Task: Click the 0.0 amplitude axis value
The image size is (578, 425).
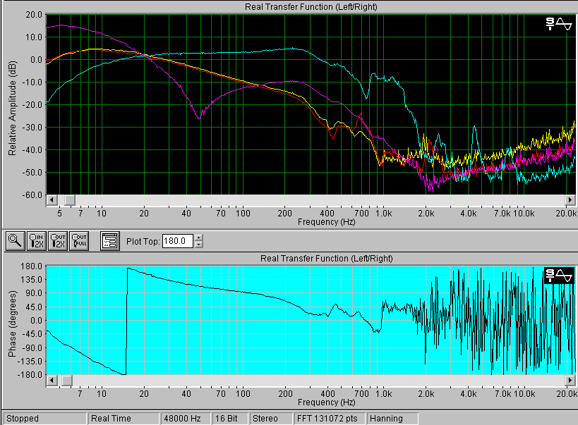Action: tap(36, 60)
